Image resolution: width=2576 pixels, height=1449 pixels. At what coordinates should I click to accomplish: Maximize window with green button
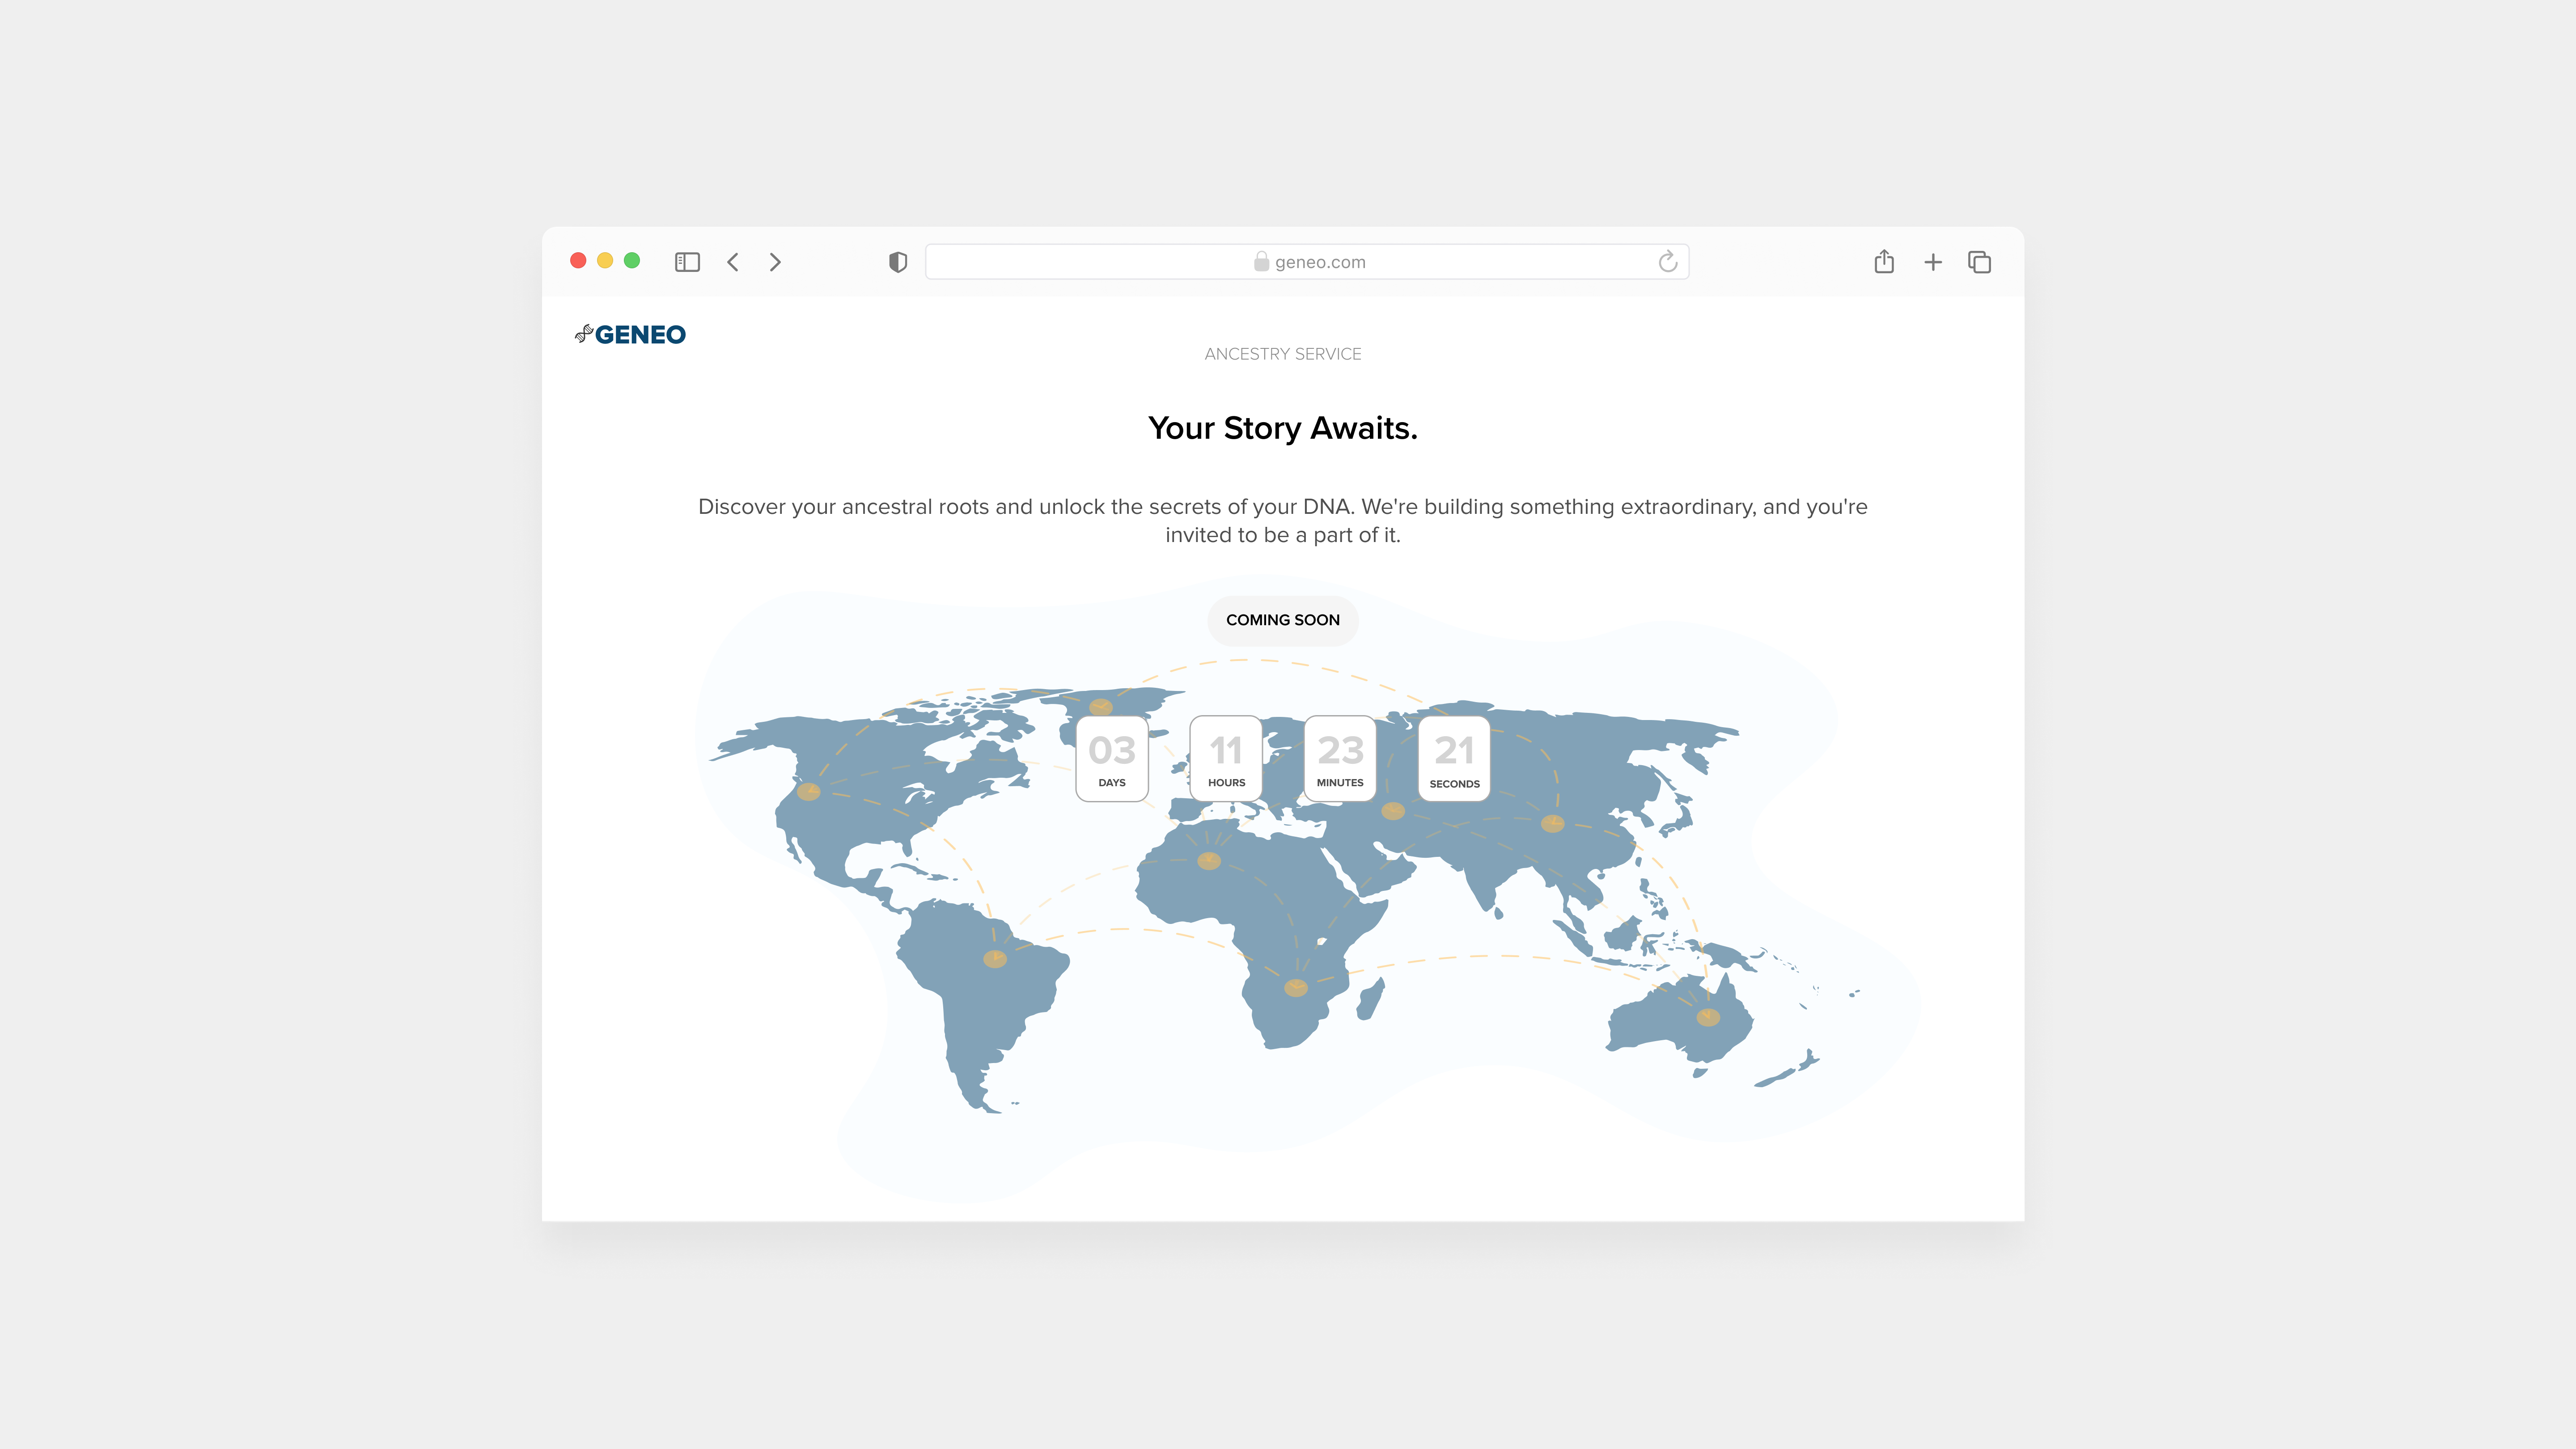pos(632,261)
